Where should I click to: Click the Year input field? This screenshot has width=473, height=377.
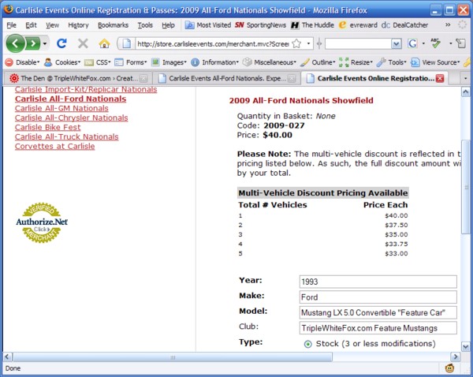tap(378, 282)
